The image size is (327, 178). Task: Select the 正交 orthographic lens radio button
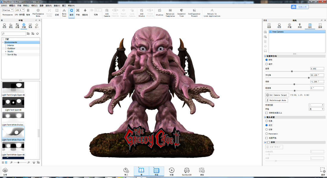[x=267, y=125]
